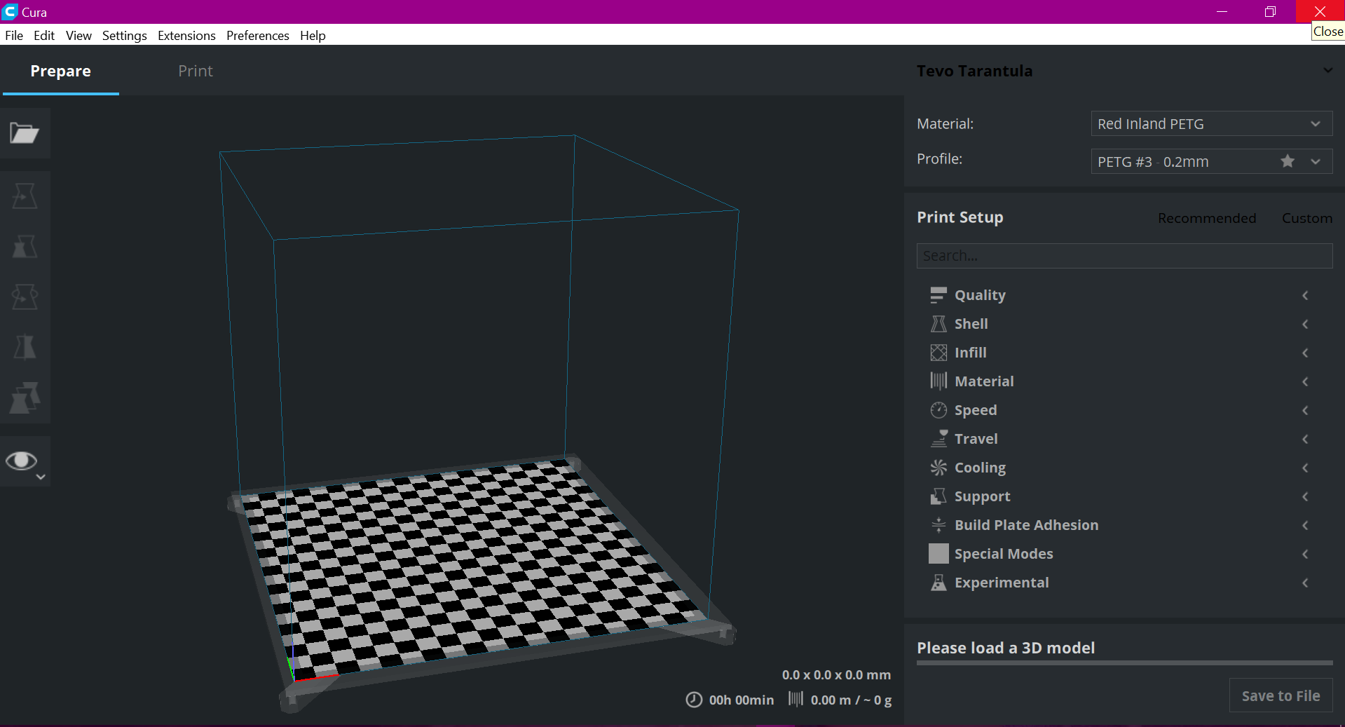1345x727 pixels.
Task: Click the Build Plate Adhesion label
Action: coord(1026,525)
